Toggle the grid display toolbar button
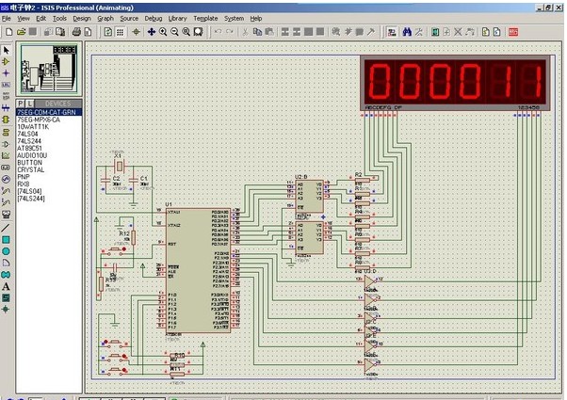The width and height of the screenshot is (567, 400). coord(121,32)
